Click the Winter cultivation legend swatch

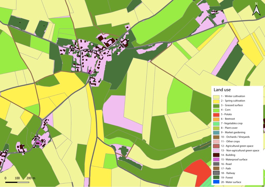tap(216, 96)
